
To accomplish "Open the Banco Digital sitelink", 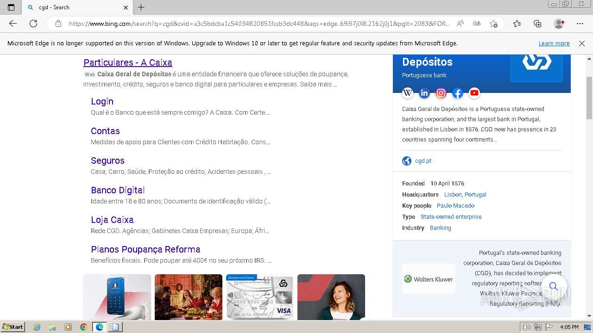I will pos(118,190).
